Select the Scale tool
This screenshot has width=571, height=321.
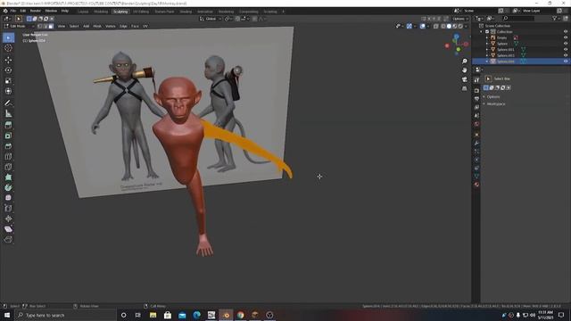(8, 80)
